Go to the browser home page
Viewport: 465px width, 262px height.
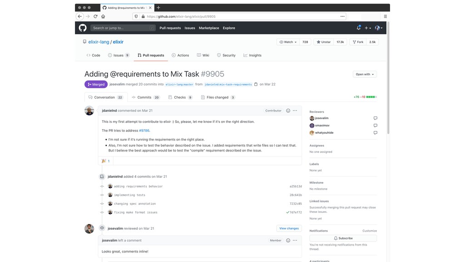click(x=103, y=16)
